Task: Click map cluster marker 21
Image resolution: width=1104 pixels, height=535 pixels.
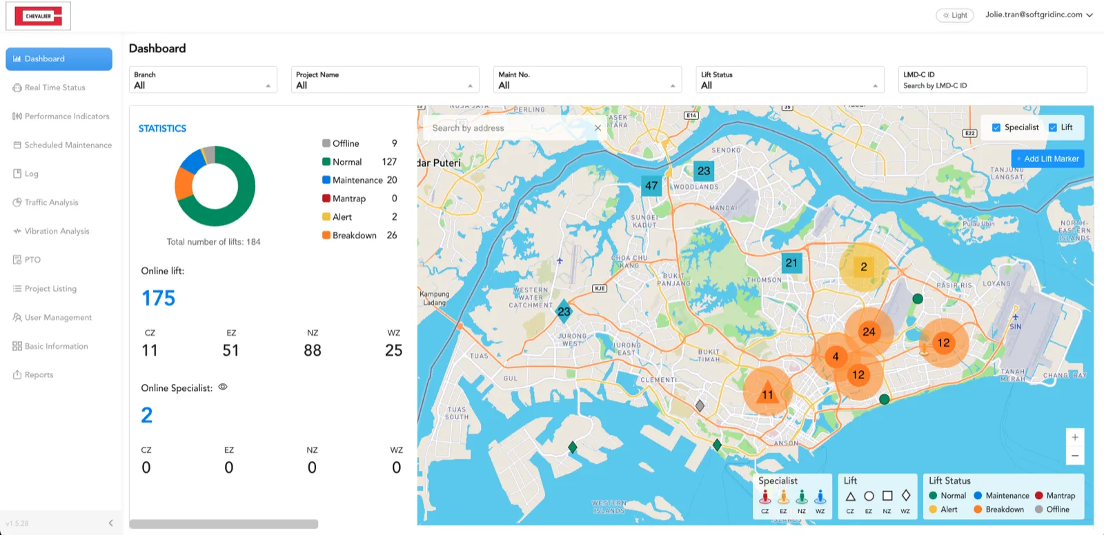Action: pyautogui.click(x=791, y=263)
